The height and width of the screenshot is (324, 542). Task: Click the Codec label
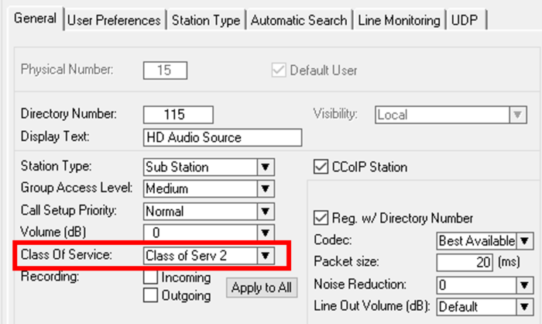332,240
